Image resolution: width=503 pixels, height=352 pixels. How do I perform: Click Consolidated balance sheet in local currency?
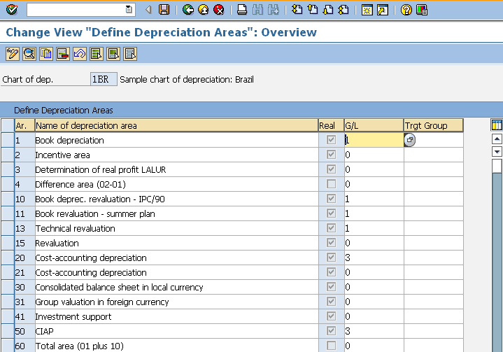tap(176, 287)
